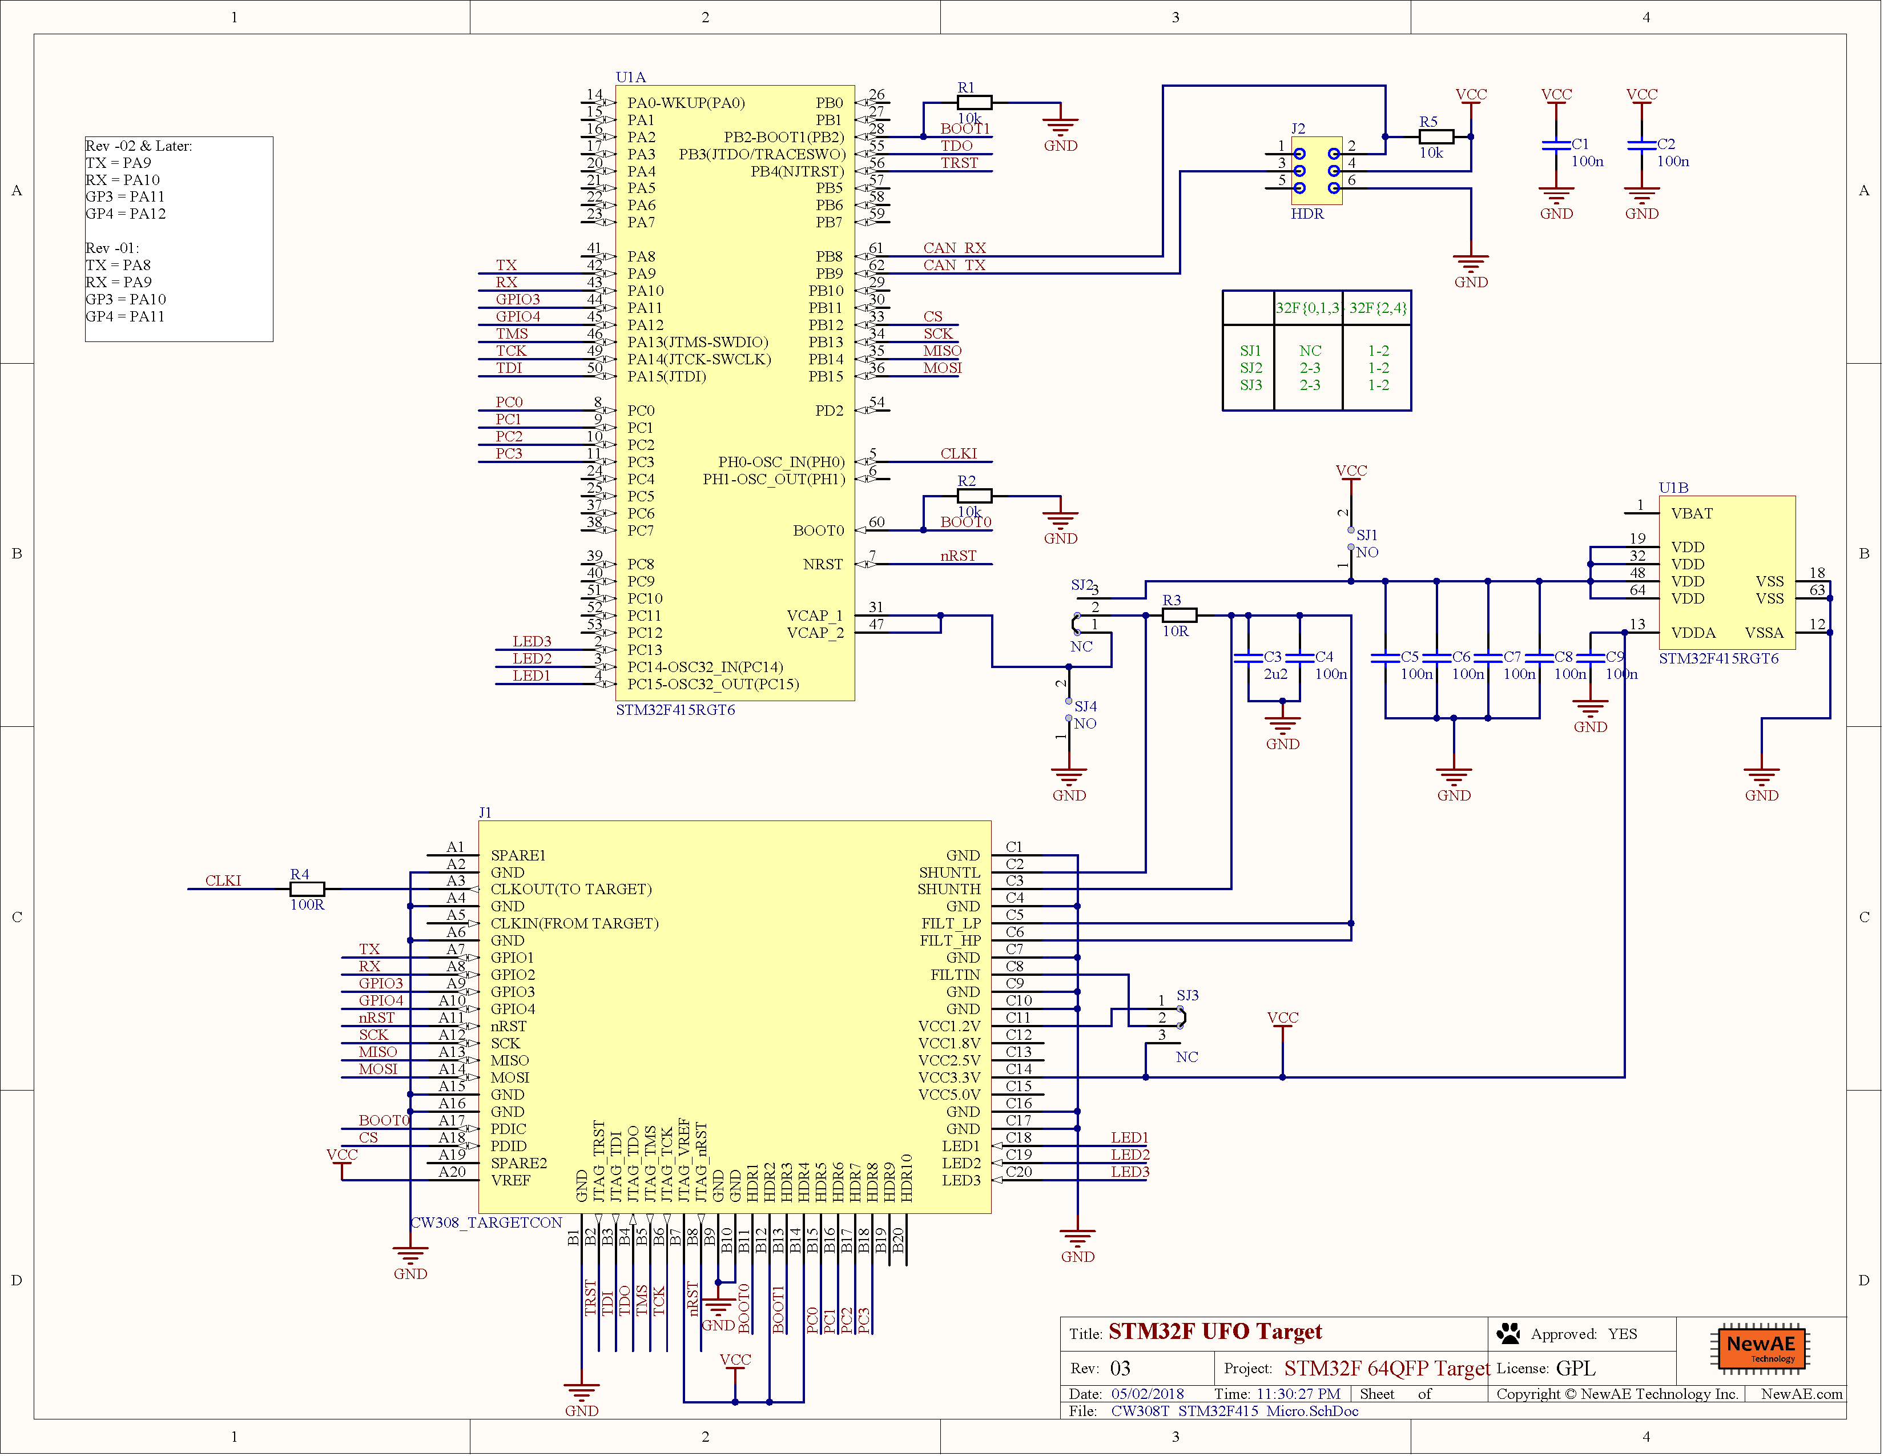
Task: Click MOSI net label beside PB15
Action: pos(944,368)
